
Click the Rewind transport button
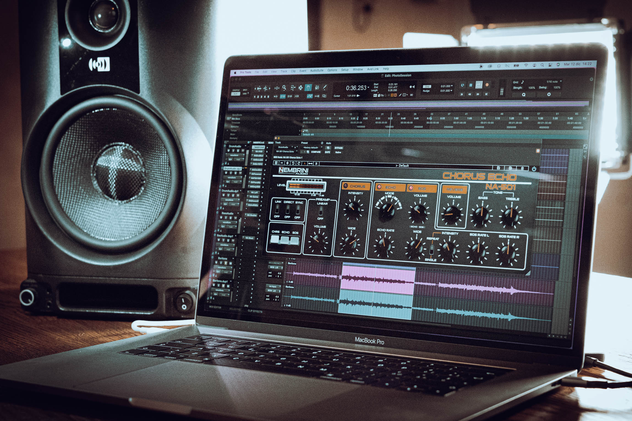pos(470,94)
